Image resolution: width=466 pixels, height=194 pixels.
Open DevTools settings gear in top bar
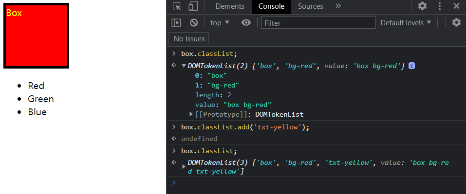422,6
